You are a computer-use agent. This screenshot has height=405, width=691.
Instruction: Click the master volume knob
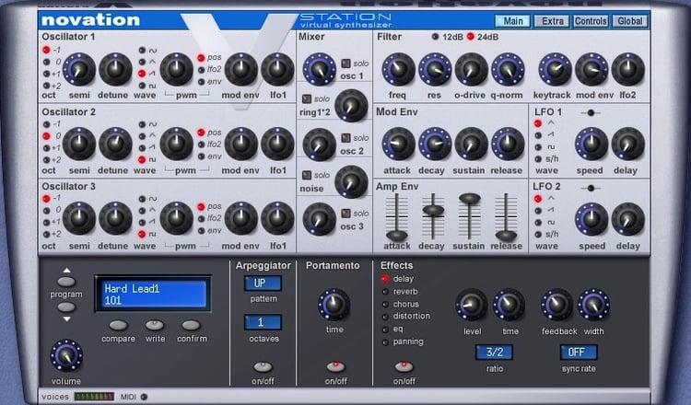66,355
